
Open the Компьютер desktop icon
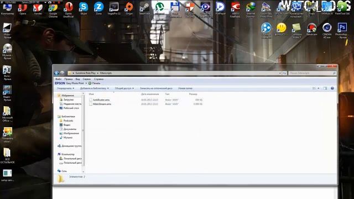[x=7, y=9]
